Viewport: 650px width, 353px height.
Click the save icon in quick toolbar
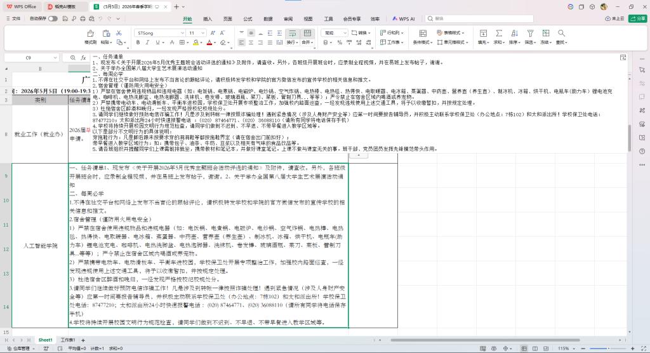[x=65, y=18]
